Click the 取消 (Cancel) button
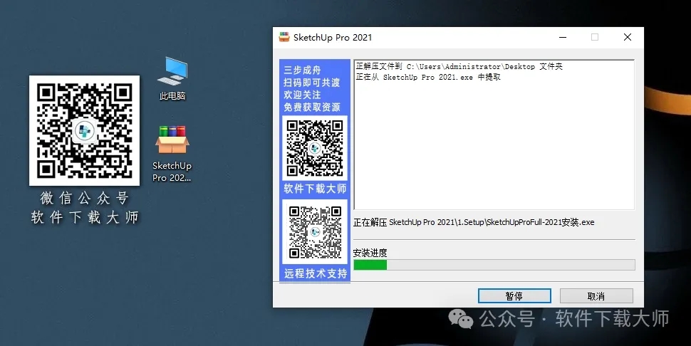Viewport: 691px width, 346px height. point(596,296)
